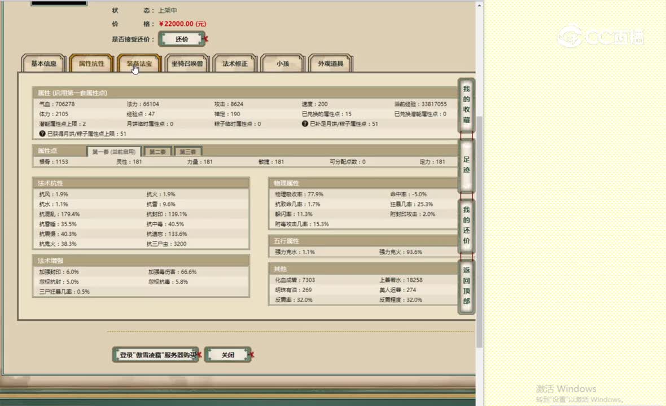
Task: Click help icon beside 已补足月饼/粽子属性点
Action: pyautogui.click(x=305, y=124)
